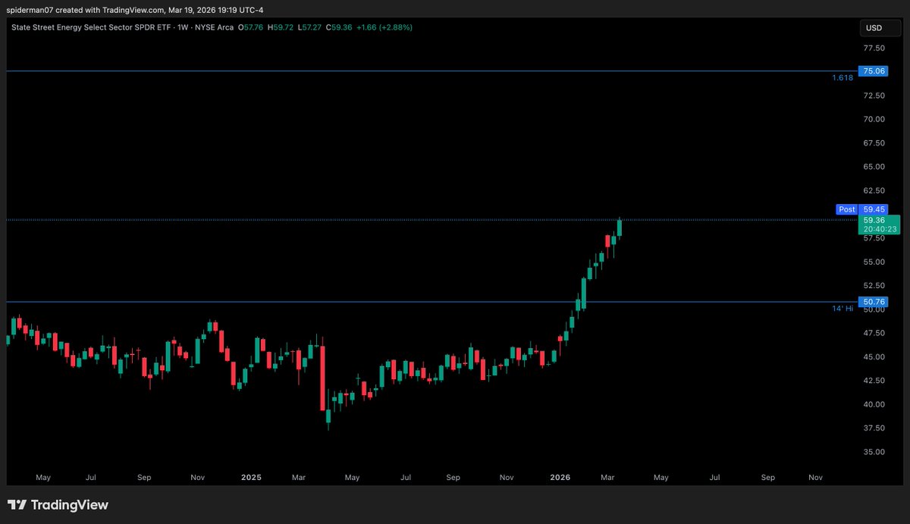
Task: Click the open value O57.76
Action: point(251,27)
